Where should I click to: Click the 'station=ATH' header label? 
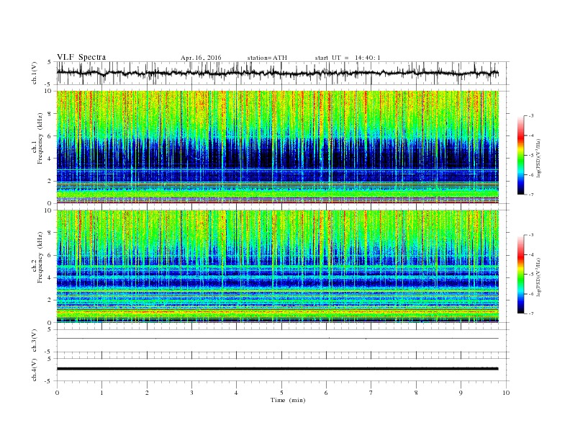click(267, 58)
